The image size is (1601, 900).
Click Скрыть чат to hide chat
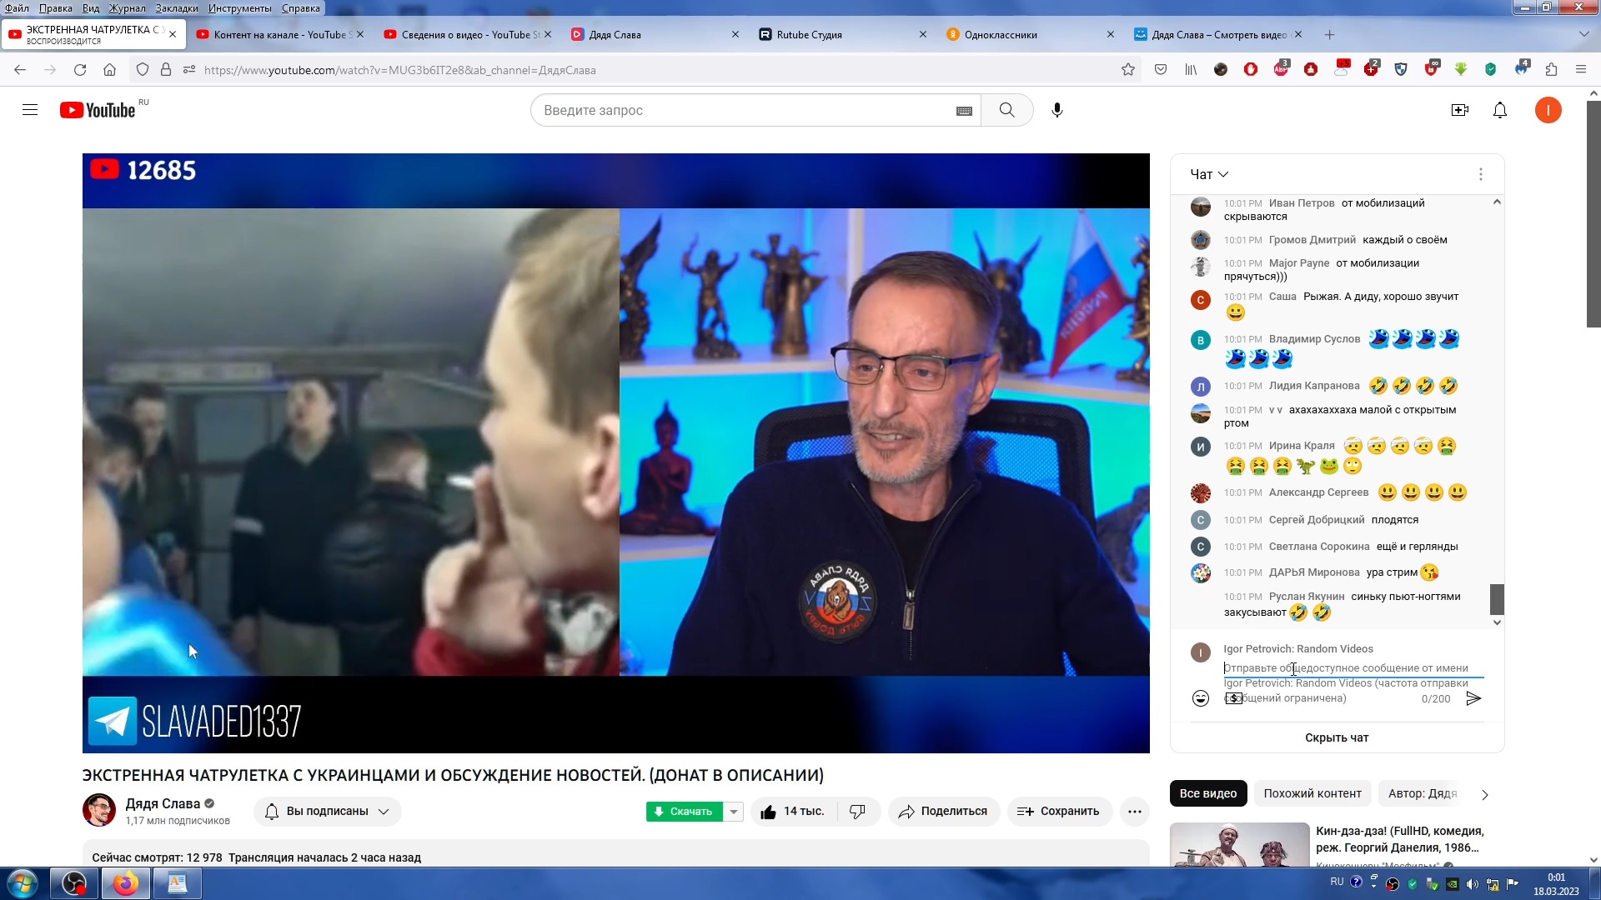pyautogui.click(x=1336, y=737)
